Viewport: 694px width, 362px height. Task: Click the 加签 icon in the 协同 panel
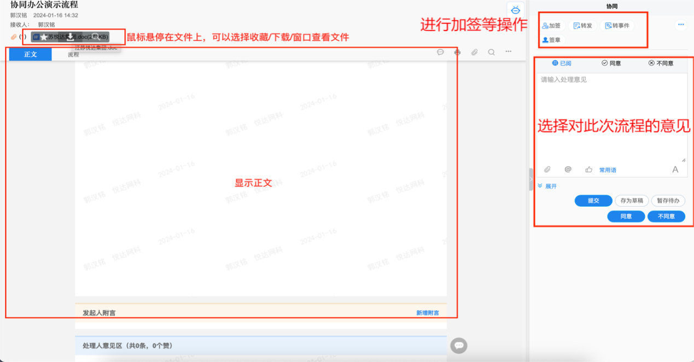[551, 25]
